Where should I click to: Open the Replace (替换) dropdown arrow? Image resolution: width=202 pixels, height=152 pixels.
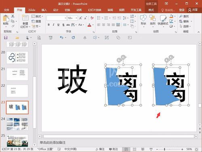coord(191,21)
